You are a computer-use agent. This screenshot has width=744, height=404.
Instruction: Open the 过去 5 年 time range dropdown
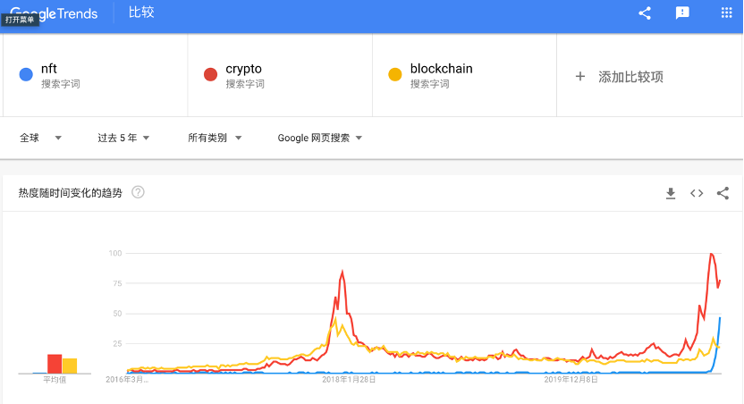pos(123,138)
